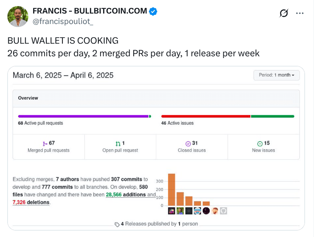Open the @francispouliot_ handle link

pos(63,21)
